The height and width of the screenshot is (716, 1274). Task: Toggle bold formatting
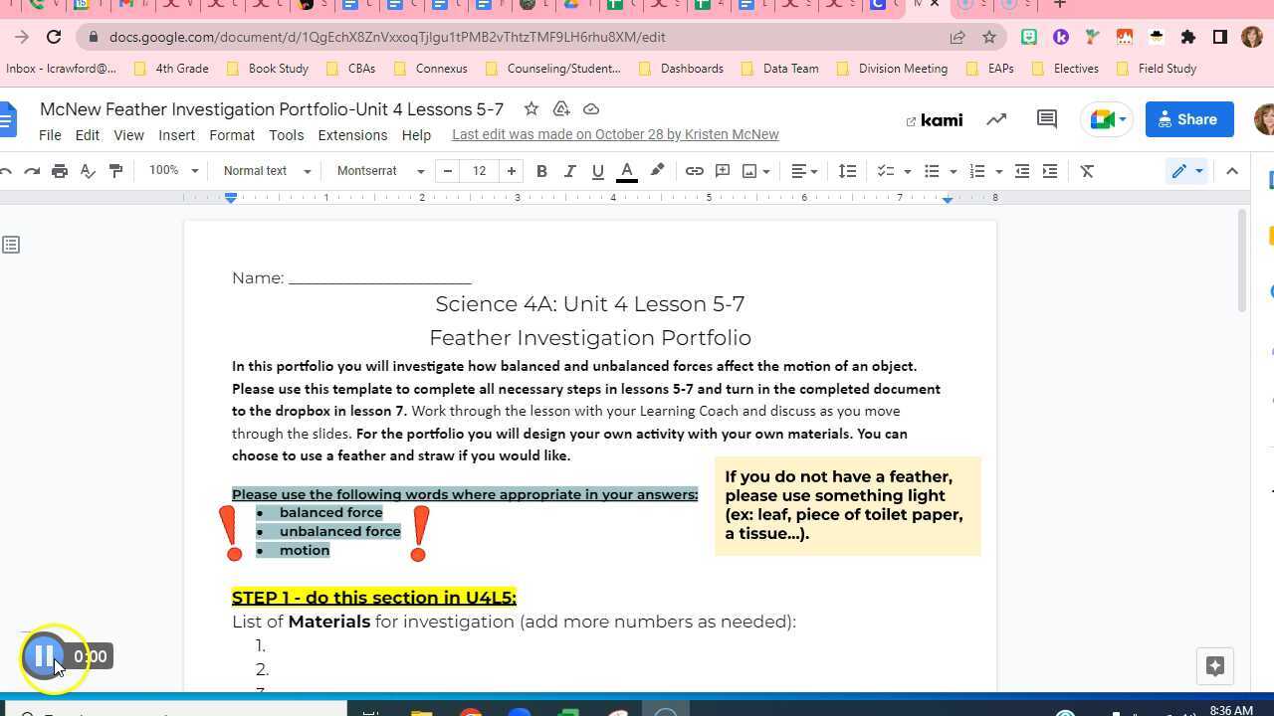click(541, 171)
